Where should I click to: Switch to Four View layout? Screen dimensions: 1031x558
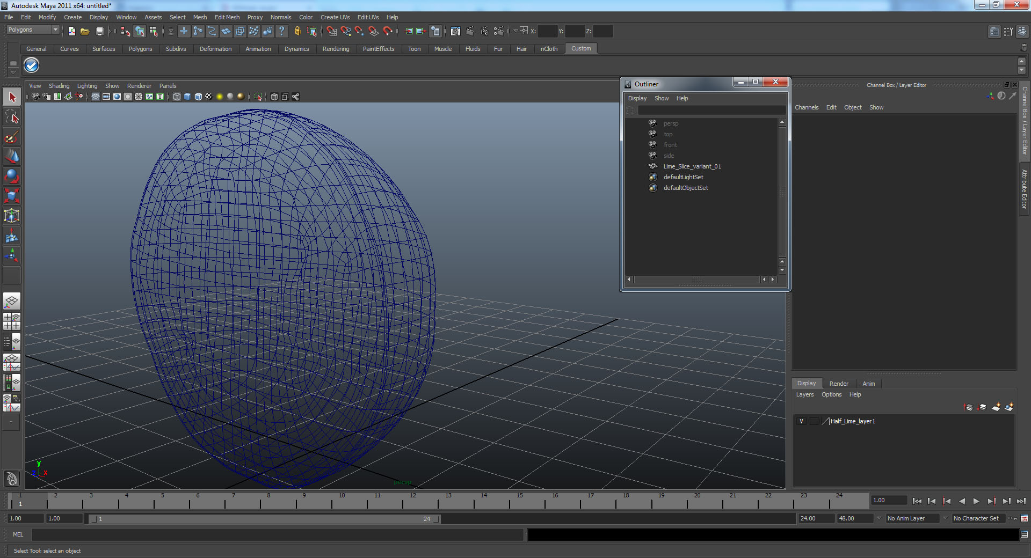tap(12, 321)
